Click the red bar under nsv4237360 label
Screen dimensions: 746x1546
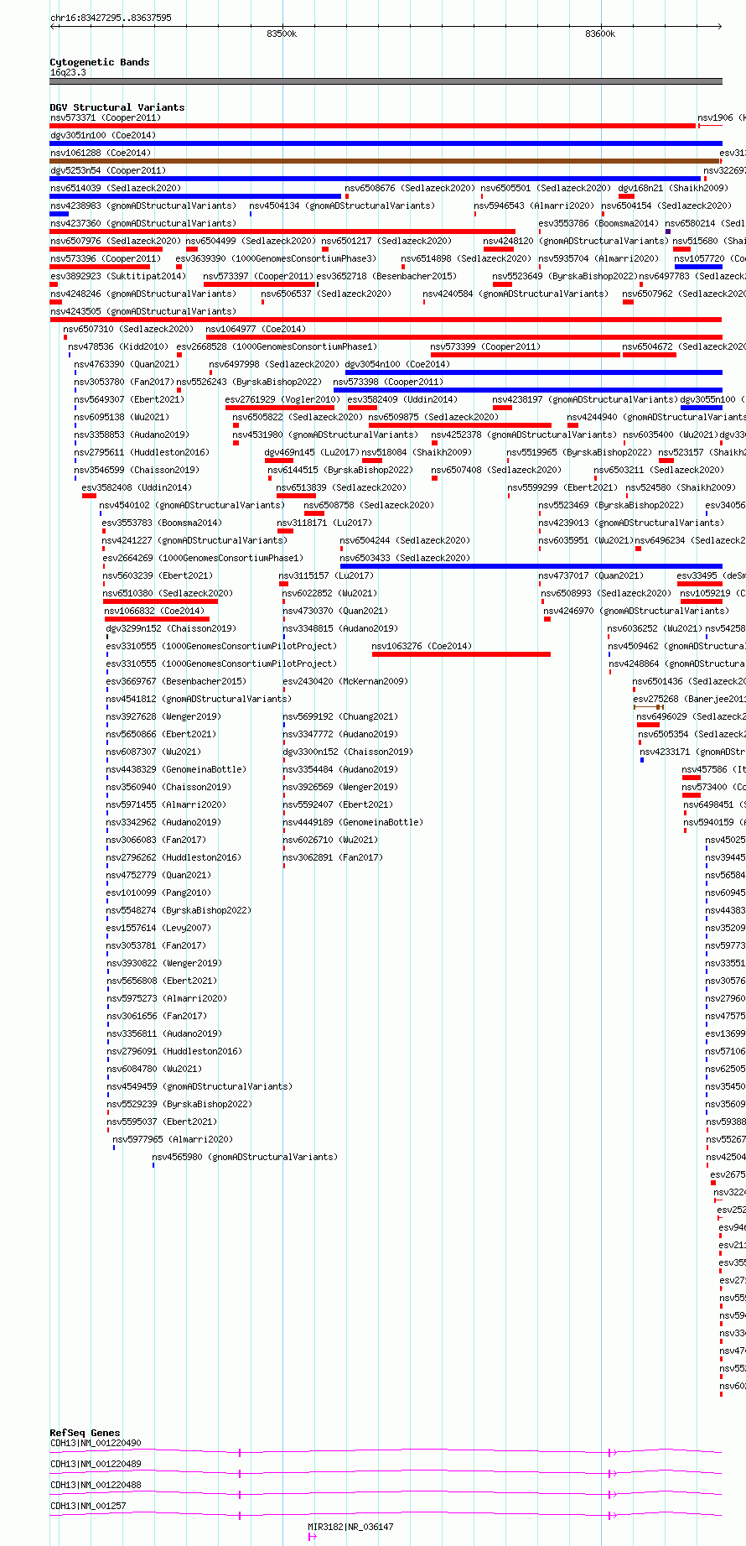pos(282,232)
